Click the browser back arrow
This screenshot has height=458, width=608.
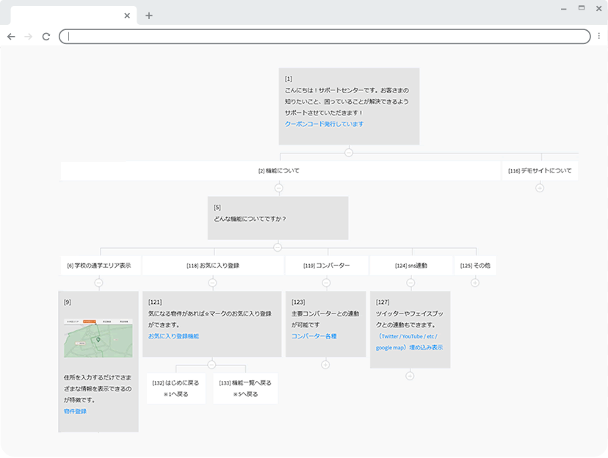11,37
